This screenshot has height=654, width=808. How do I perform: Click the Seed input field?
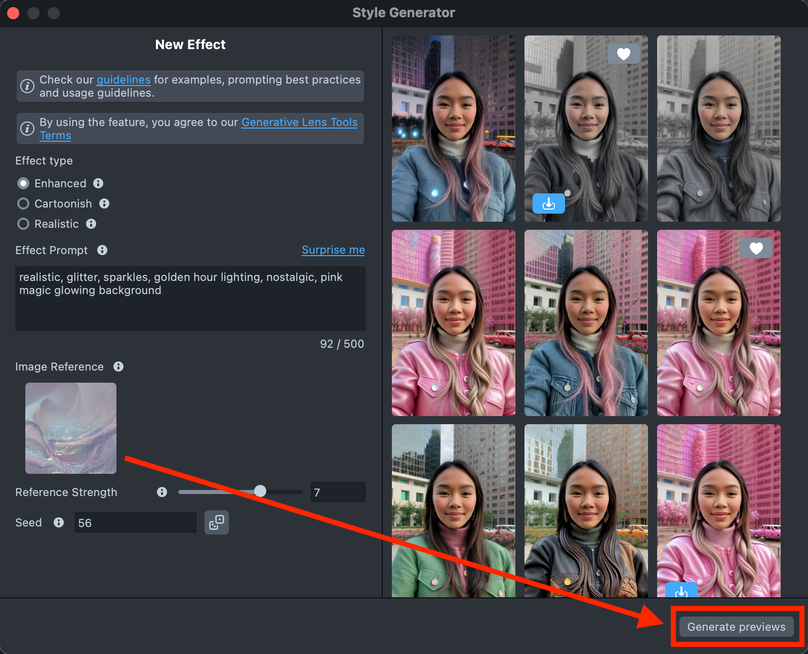point(135,522)
